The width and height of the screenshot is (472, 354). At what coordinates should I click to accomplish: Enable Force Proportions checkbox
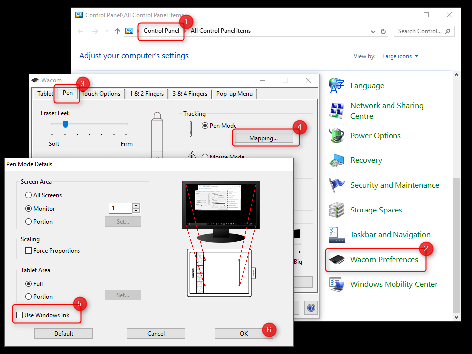[x=29, y=250]
